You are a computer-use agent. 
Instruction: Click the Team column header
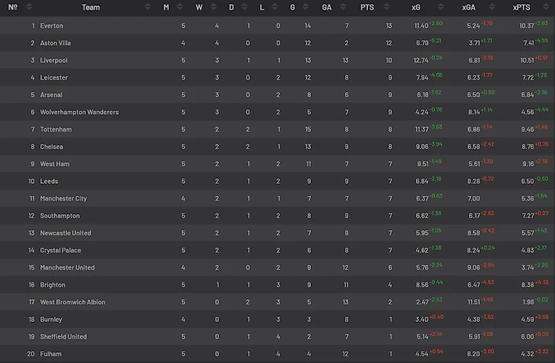(x=90, y=8)
